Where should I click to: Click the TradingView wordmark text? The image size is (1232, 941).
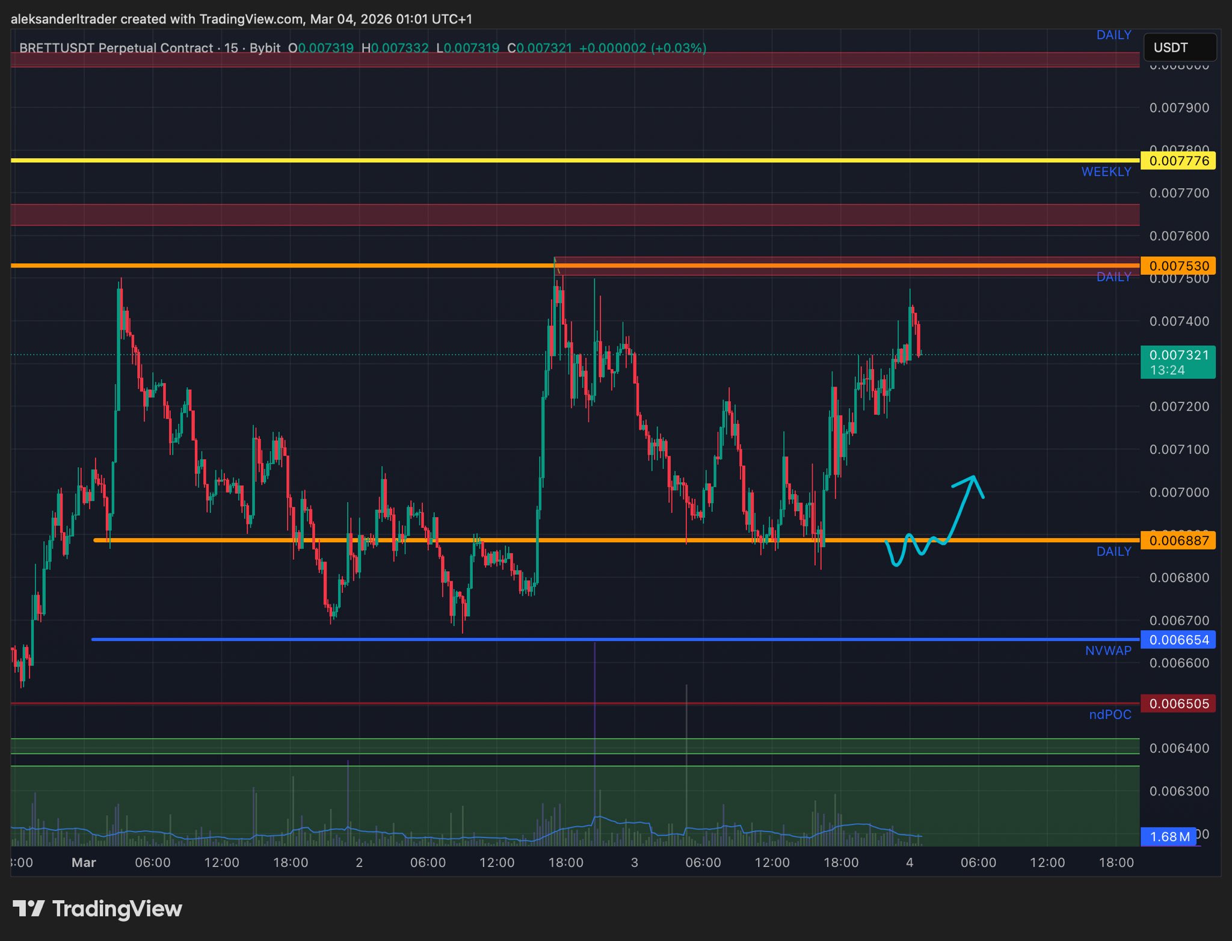click(x=117, y=909)
